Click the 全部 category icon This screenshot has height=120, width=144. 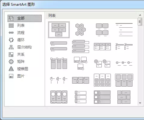11,18
